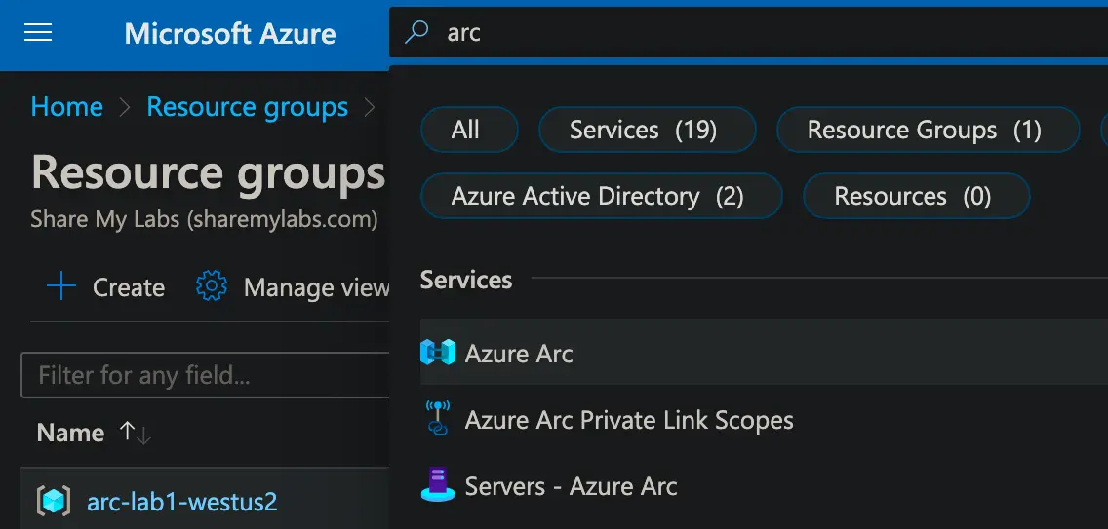Select the Resources (0) filter
Viewport: 1108px width, 529px height.
tap(914, 196)
